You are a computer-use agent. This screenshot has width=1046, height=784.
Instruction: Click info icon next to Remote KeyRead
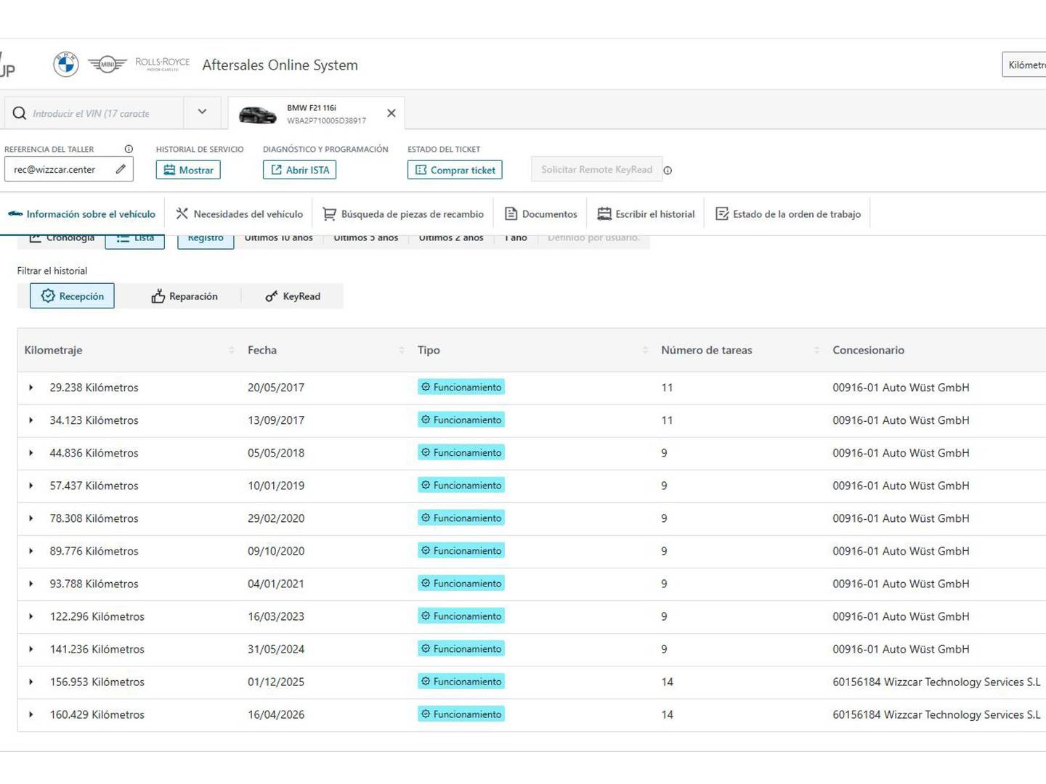[x=668, y=171]
